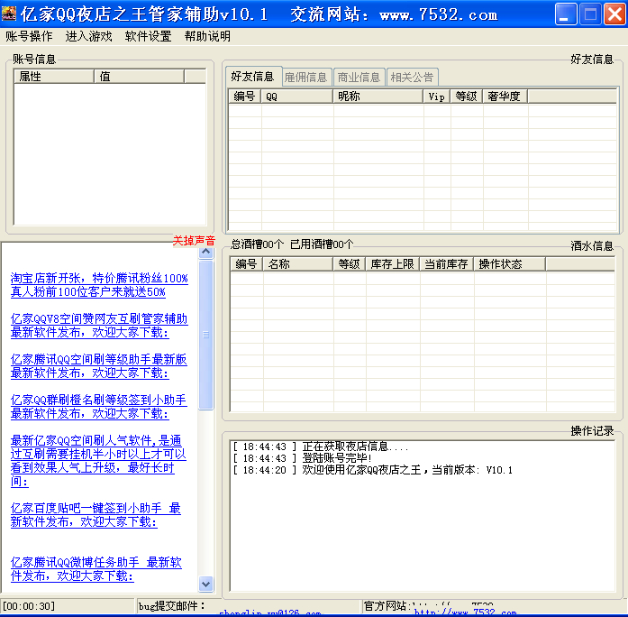The height and width of the screenshot is (617, 628).
Task: Sort friends by QQ column
Action: coord(296,97)
